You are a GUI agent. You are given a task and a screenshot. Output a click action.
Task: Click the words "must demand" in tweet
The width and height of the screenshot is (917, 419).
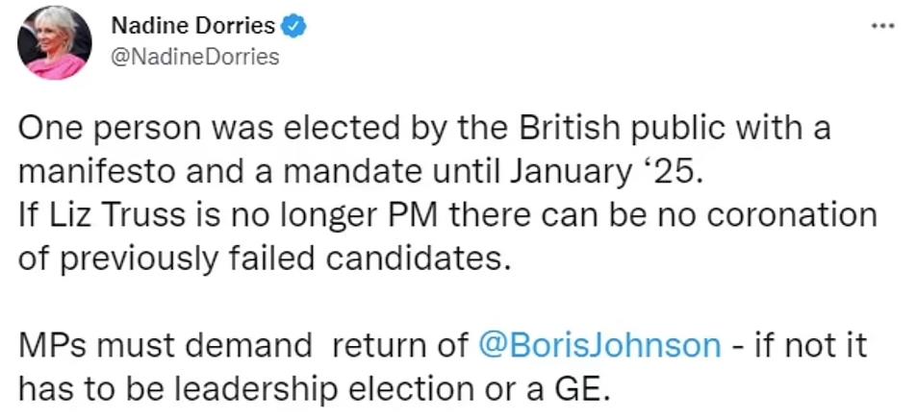(x=205, y=345)
